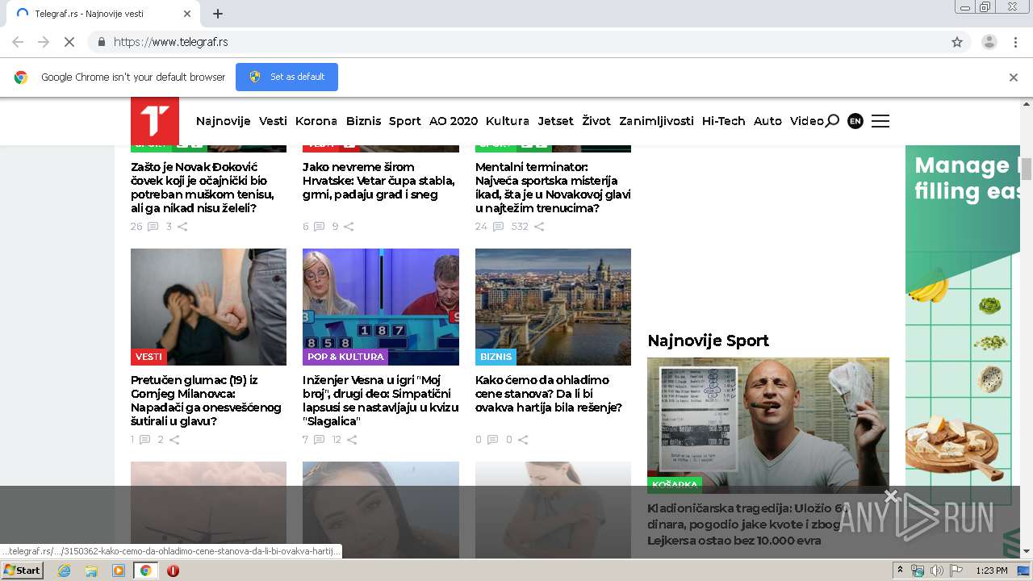Go to the Kultura section

point(508,121)
